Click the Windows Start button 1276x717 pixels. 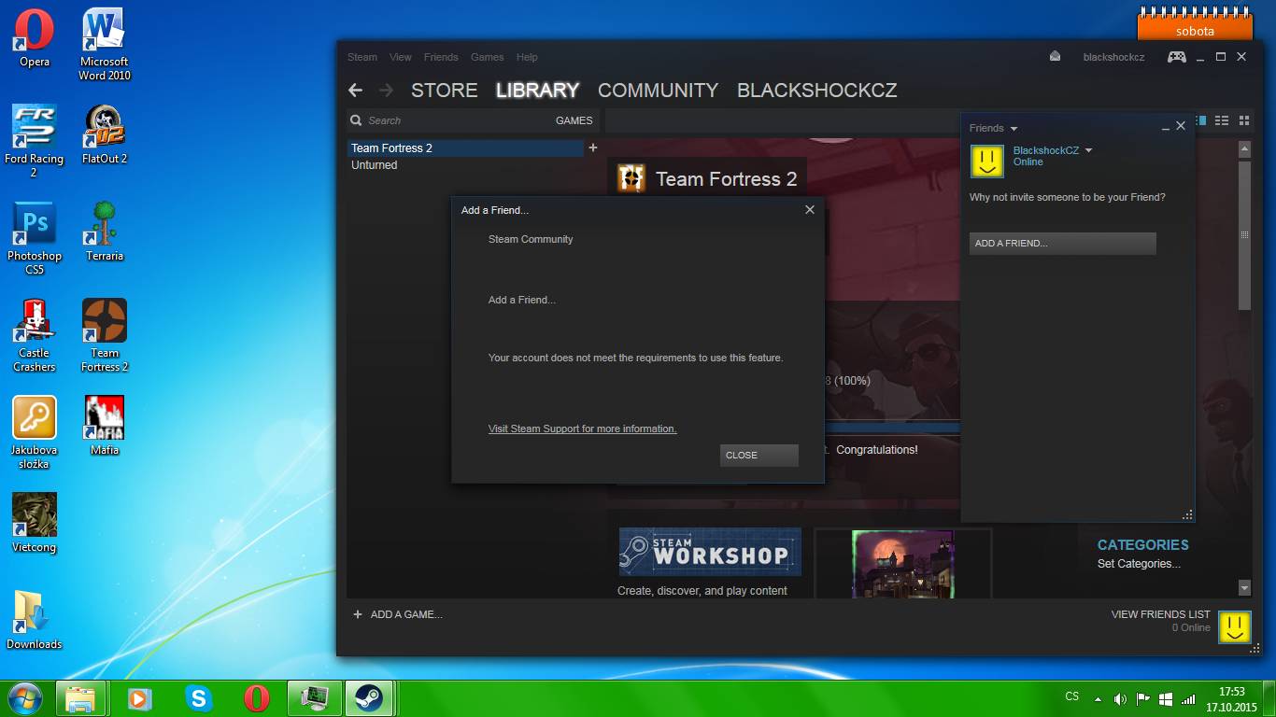click(x=24, y=697)
